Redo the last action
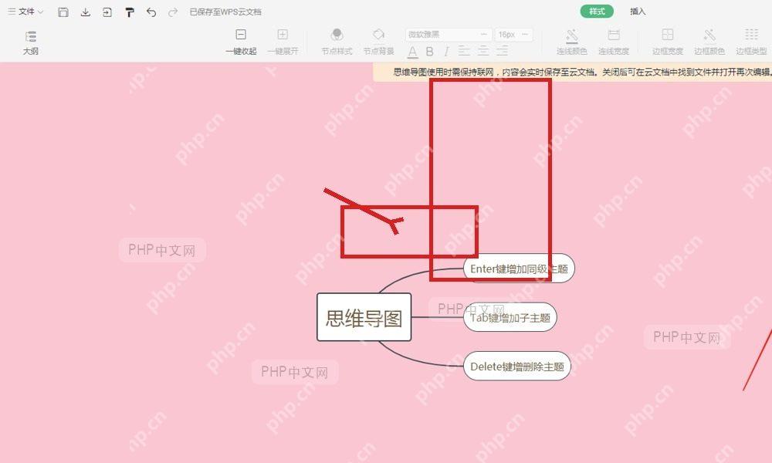Viewport: 772px width, 463px height. coord(173,12)
